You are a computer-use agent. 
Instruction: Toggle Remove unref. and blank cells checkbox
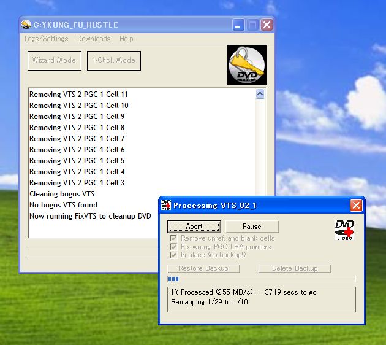click(173, 238)
